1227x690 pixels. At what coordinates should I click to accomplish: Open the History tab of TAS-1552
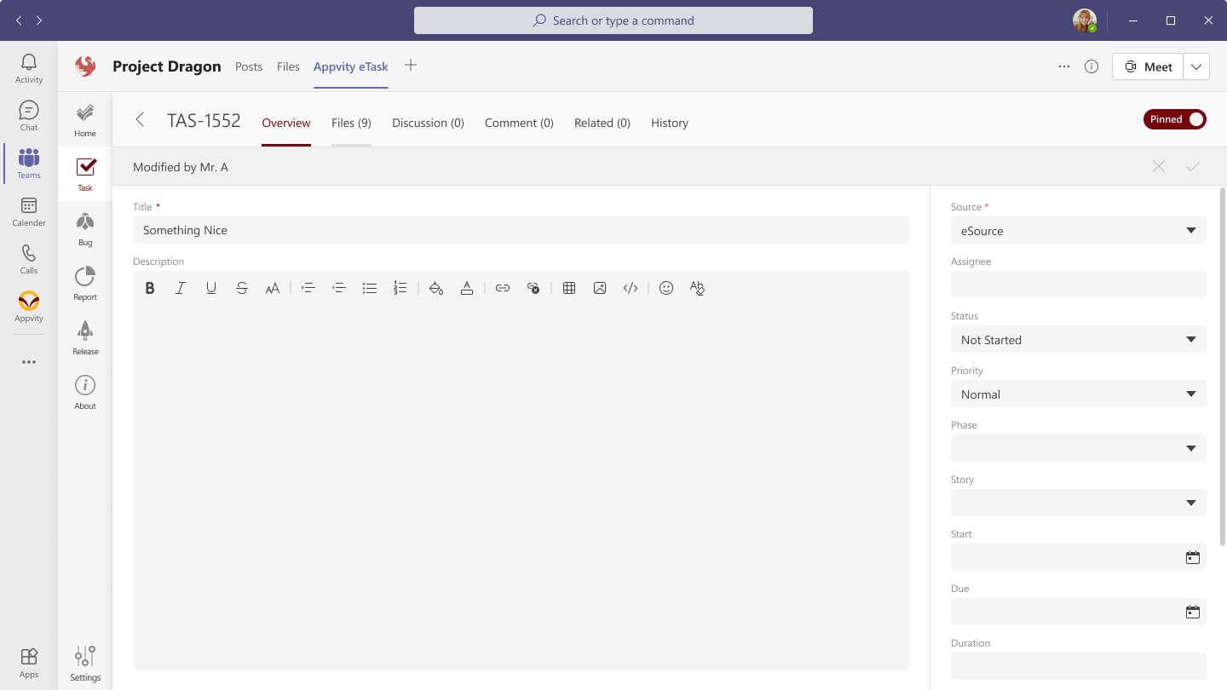point(669,123)
